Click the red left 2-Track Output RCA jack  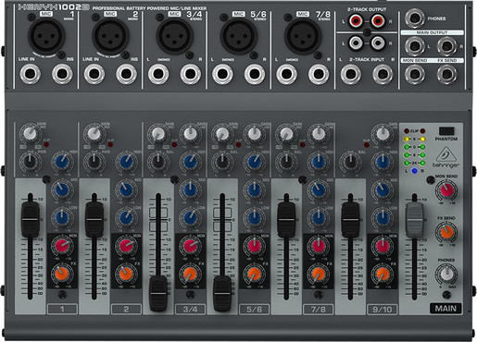tap(356, 21)
